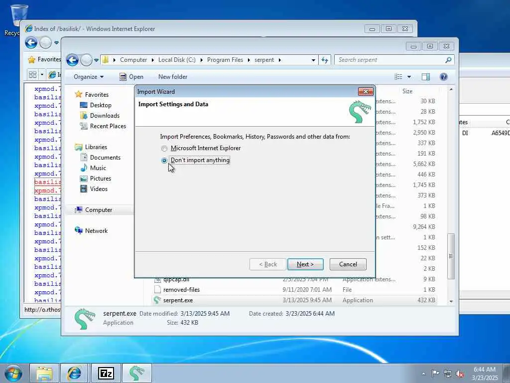Image resolution: width=510 pixels, height=383 pixels.
Task: Click Local Disk (C:) breadcrumb
Action: tap(177, 60)
